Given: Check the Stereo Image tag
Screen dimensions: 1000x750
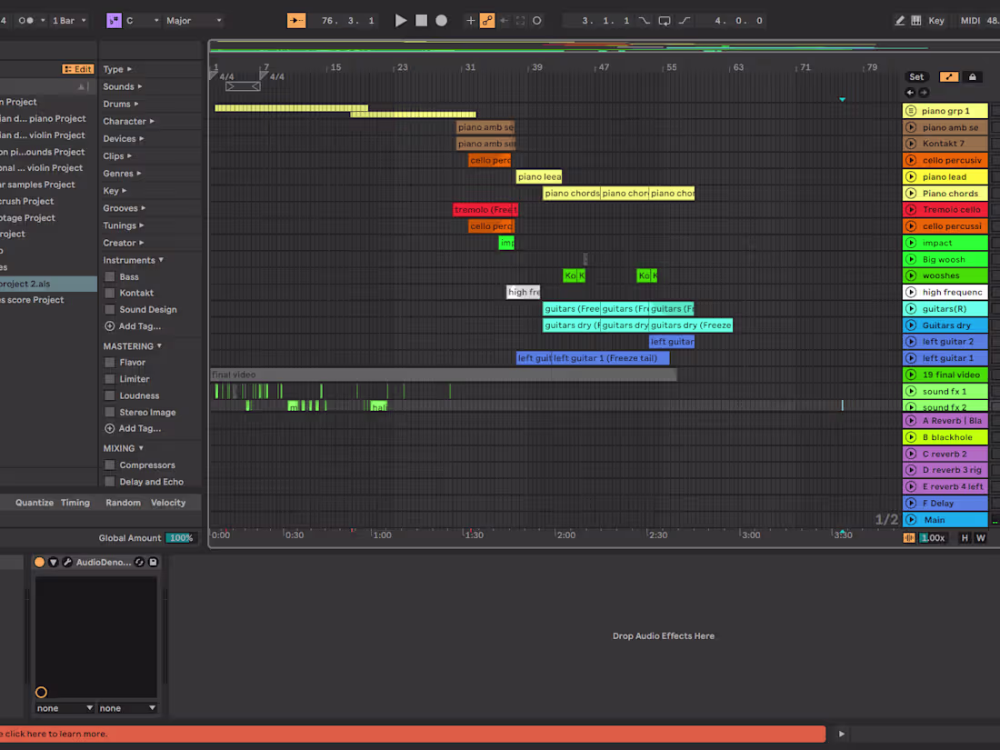Looking at the screenshot, I should click(110, 412).
